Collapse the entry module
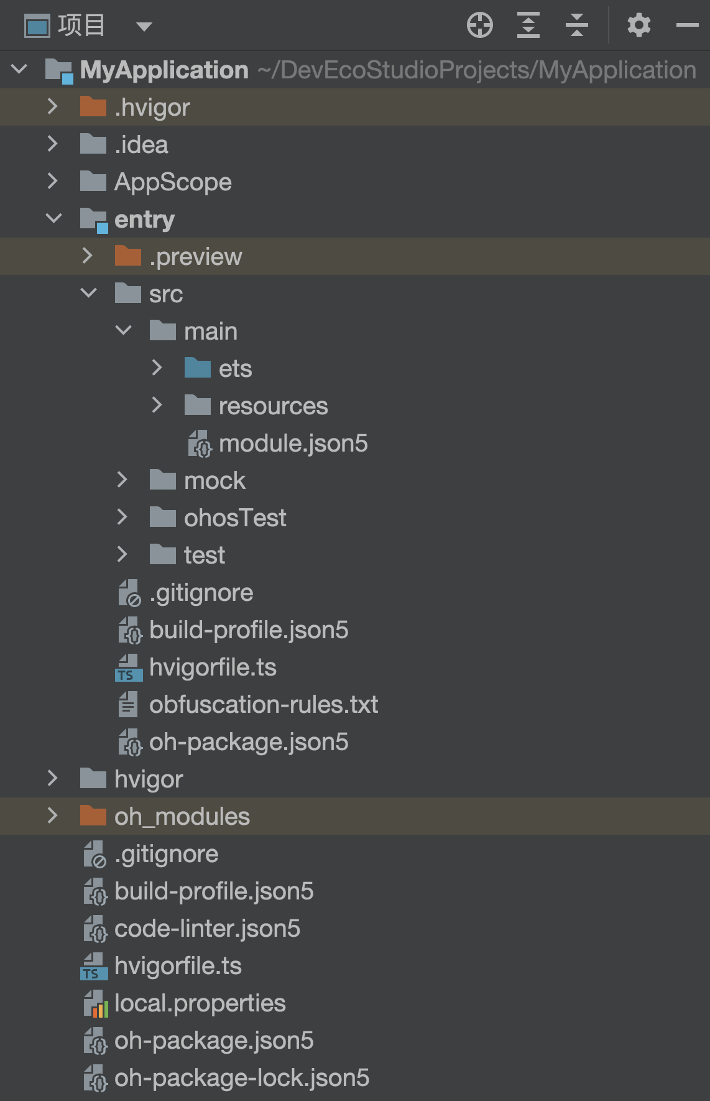Screen dimensions: 710x1101 (54, 218)
